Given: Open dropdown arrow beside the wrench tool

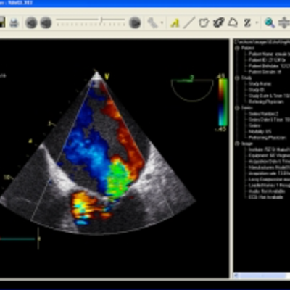Looking at the screenshot, I should click(x=162, y=22).
